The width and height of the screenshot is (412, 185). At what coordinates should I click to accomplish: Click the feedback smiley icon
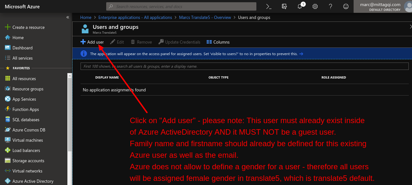[x=346, y=6]
